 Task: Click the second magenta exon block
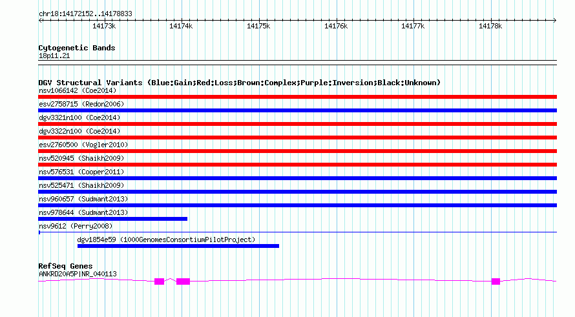click(183, 281)
